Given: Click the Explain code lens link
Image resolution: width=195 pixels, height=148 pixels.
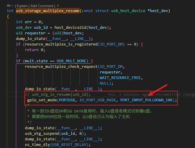Looking at the screenshot, I should 22,6.
